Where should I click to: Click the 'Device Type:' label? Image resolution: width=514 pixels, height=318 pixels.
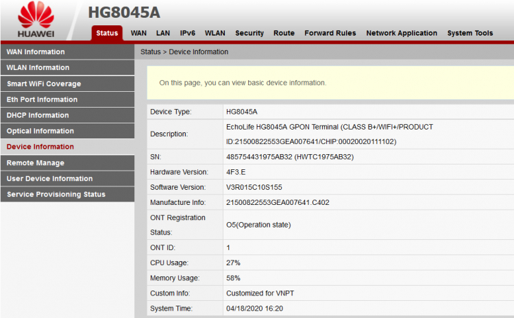point(171,112)
